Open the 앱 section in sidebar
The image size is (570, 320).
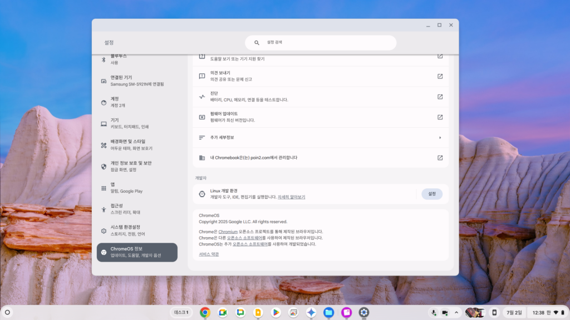point(137,188)
